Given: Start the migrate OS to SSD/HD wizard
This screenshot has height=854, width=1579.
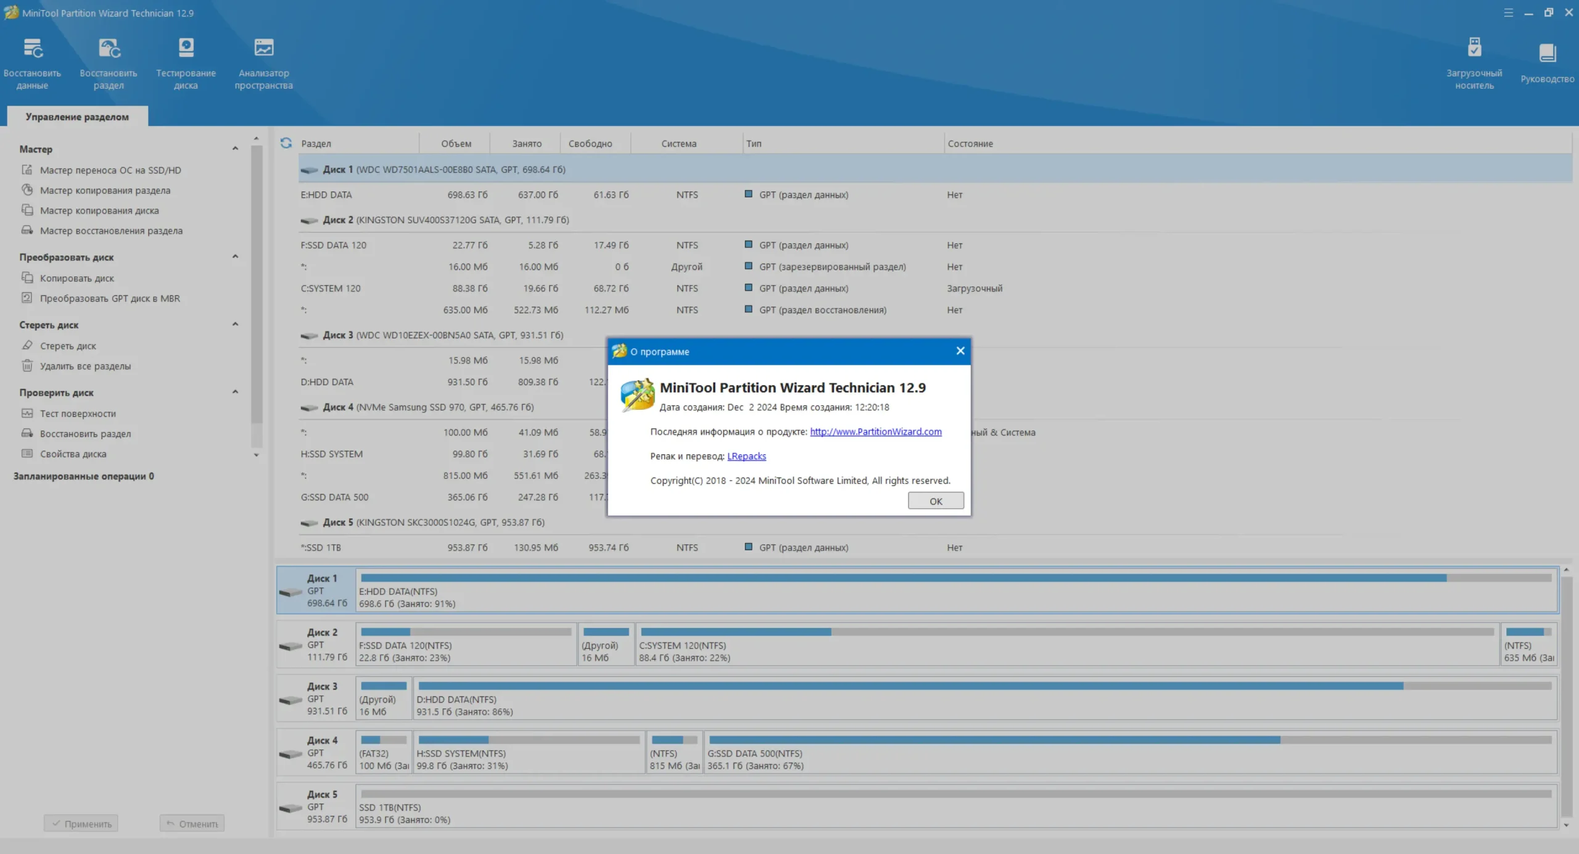Looking at the screenshot, I should pyautogui.click(x=110, y=170).
